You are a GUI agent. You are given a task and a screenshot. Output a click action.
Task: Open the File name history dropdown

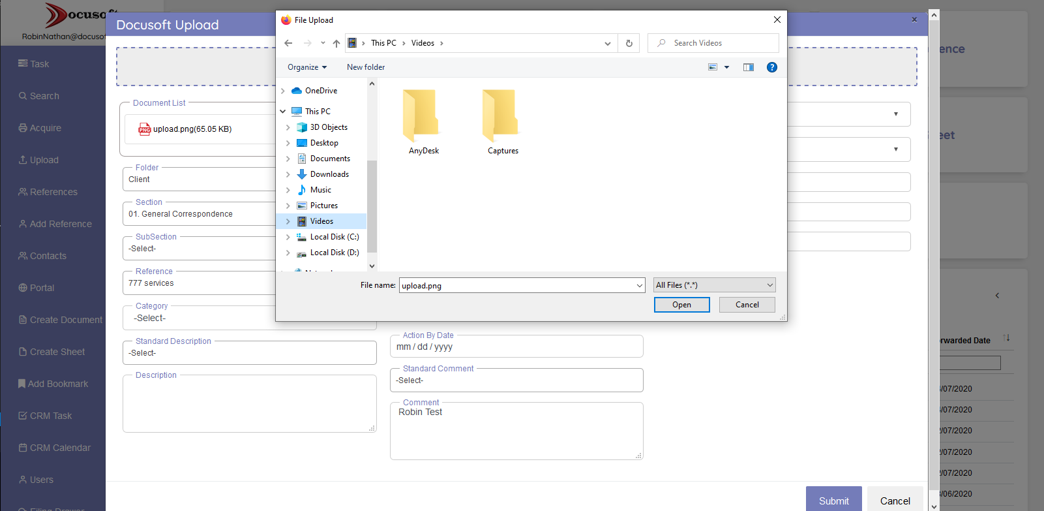tap(639, 285)
